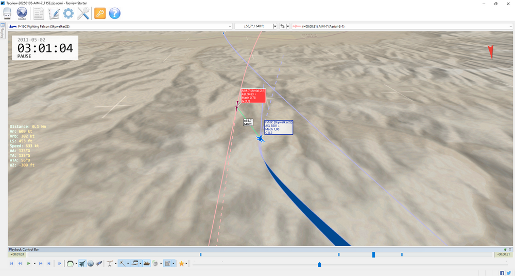Click the globe online debriefing icon
The width and height of the screenshot is (515, 276).
coord(22,13)
